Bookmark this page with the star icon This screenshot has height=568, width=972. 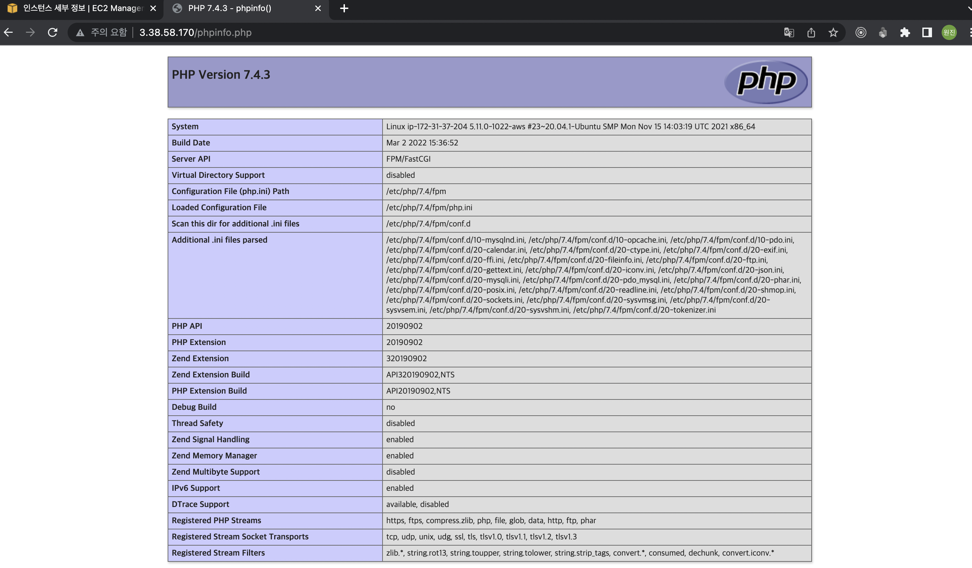pyautogui.click(x=833, y=33)
